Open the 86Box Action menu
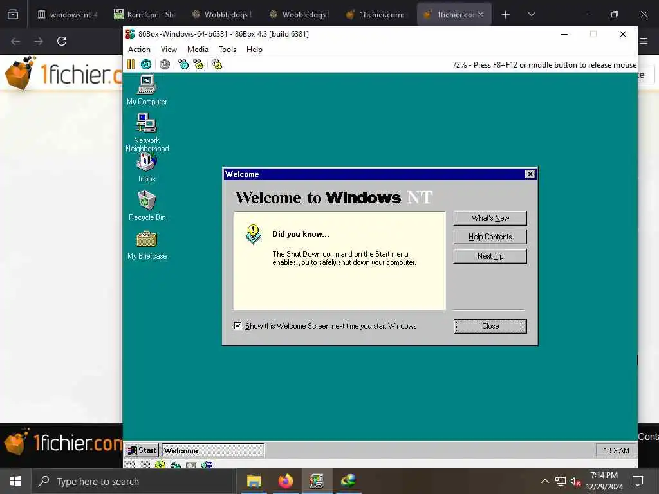 139,49
